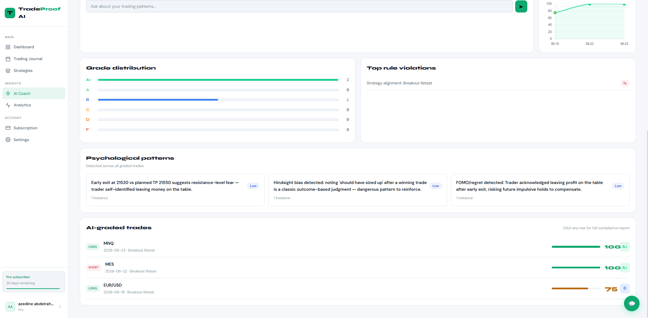This screenshot has width=648, height=318.
Task: Open the Hindsight bias detected pattern card
Action: pyautogui.click(x=358, y=190)
